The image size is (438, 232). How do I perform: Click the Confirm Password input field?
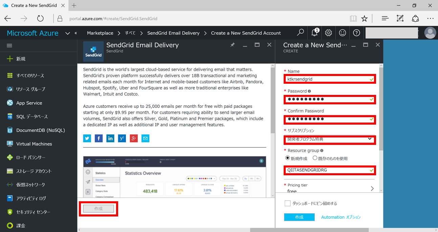[x=330, y=119]
